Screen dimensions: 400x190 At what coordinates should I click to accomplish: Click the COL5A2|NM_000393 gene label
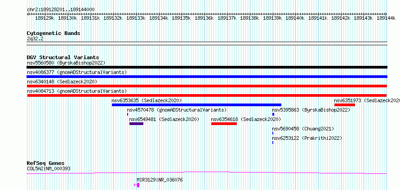pyautogui.click(x=49, y=168)
